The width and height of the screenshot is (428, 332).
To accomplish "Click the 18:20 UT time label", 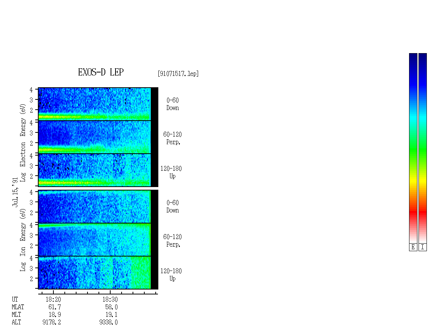I will (x=53, y=299).
